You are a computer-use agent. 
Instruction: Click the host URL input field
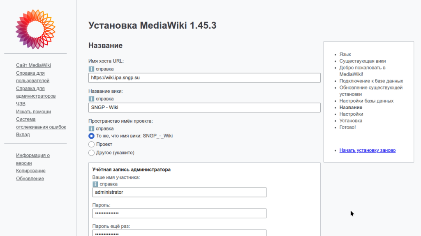[204, 78]
